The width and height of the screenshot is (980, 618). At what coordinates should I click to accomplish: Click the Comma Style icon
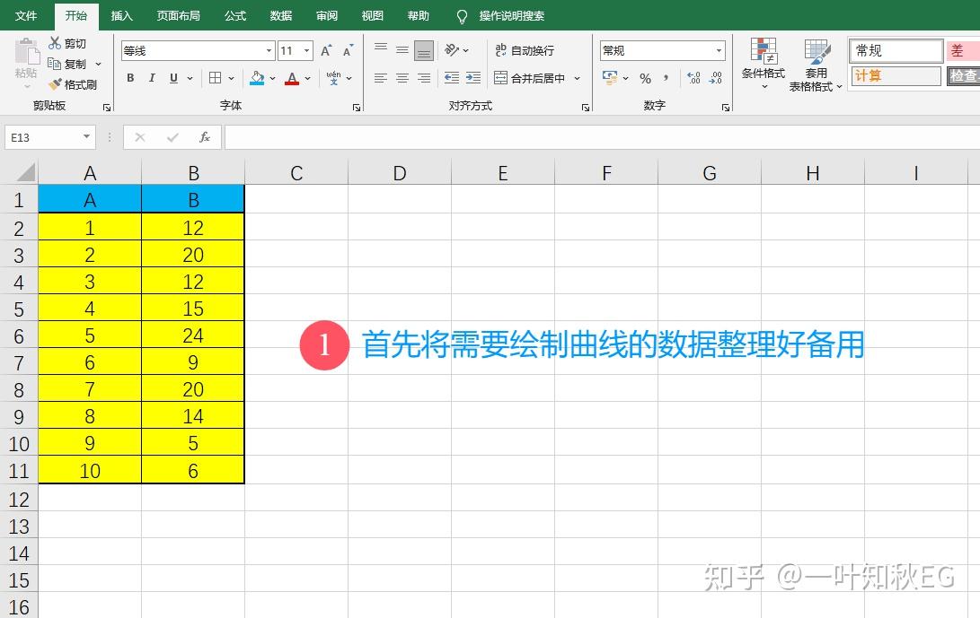(x=667, y=79)
